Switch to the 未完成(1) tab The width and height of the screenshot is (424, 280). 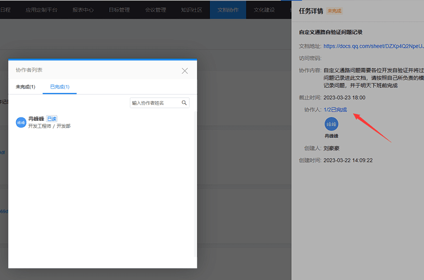(25, 87)
